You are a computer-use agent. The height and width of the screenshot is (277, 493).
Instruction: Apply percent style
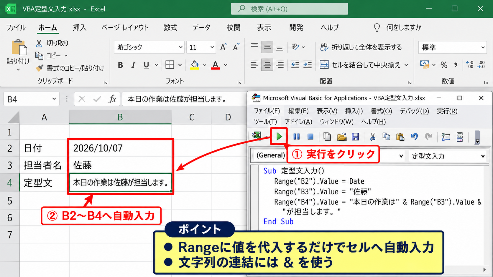444,65
